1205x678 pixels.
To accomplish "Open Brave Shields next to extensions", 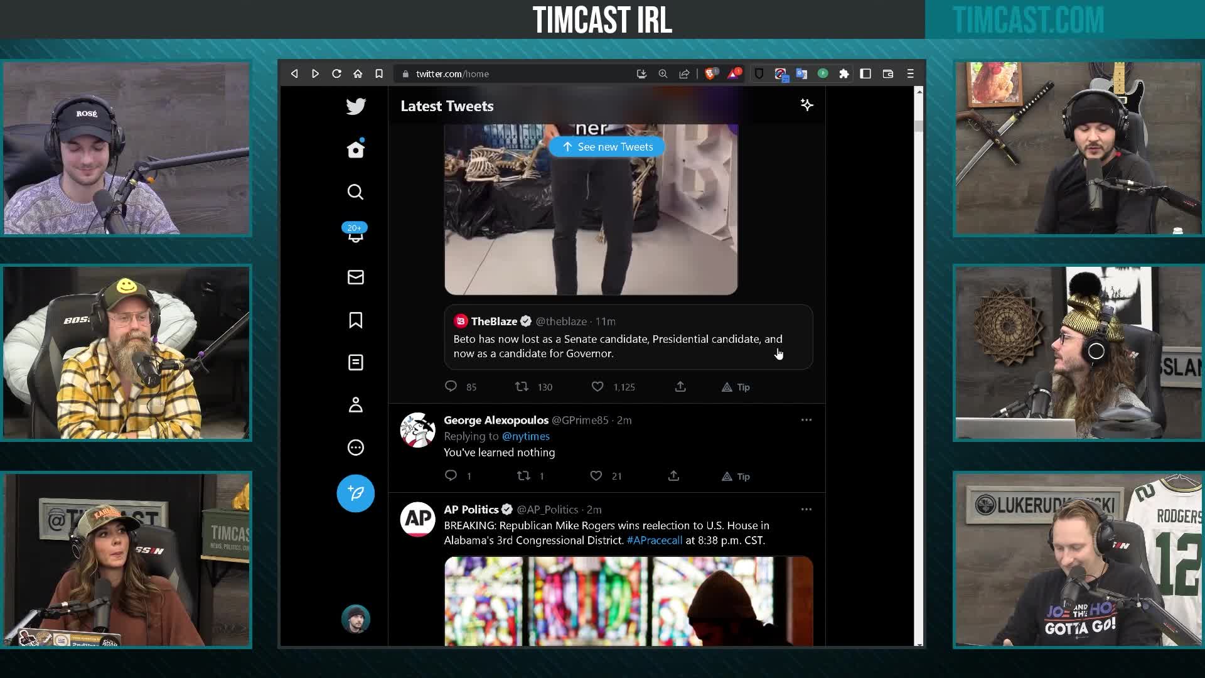I will coord(760,73).
